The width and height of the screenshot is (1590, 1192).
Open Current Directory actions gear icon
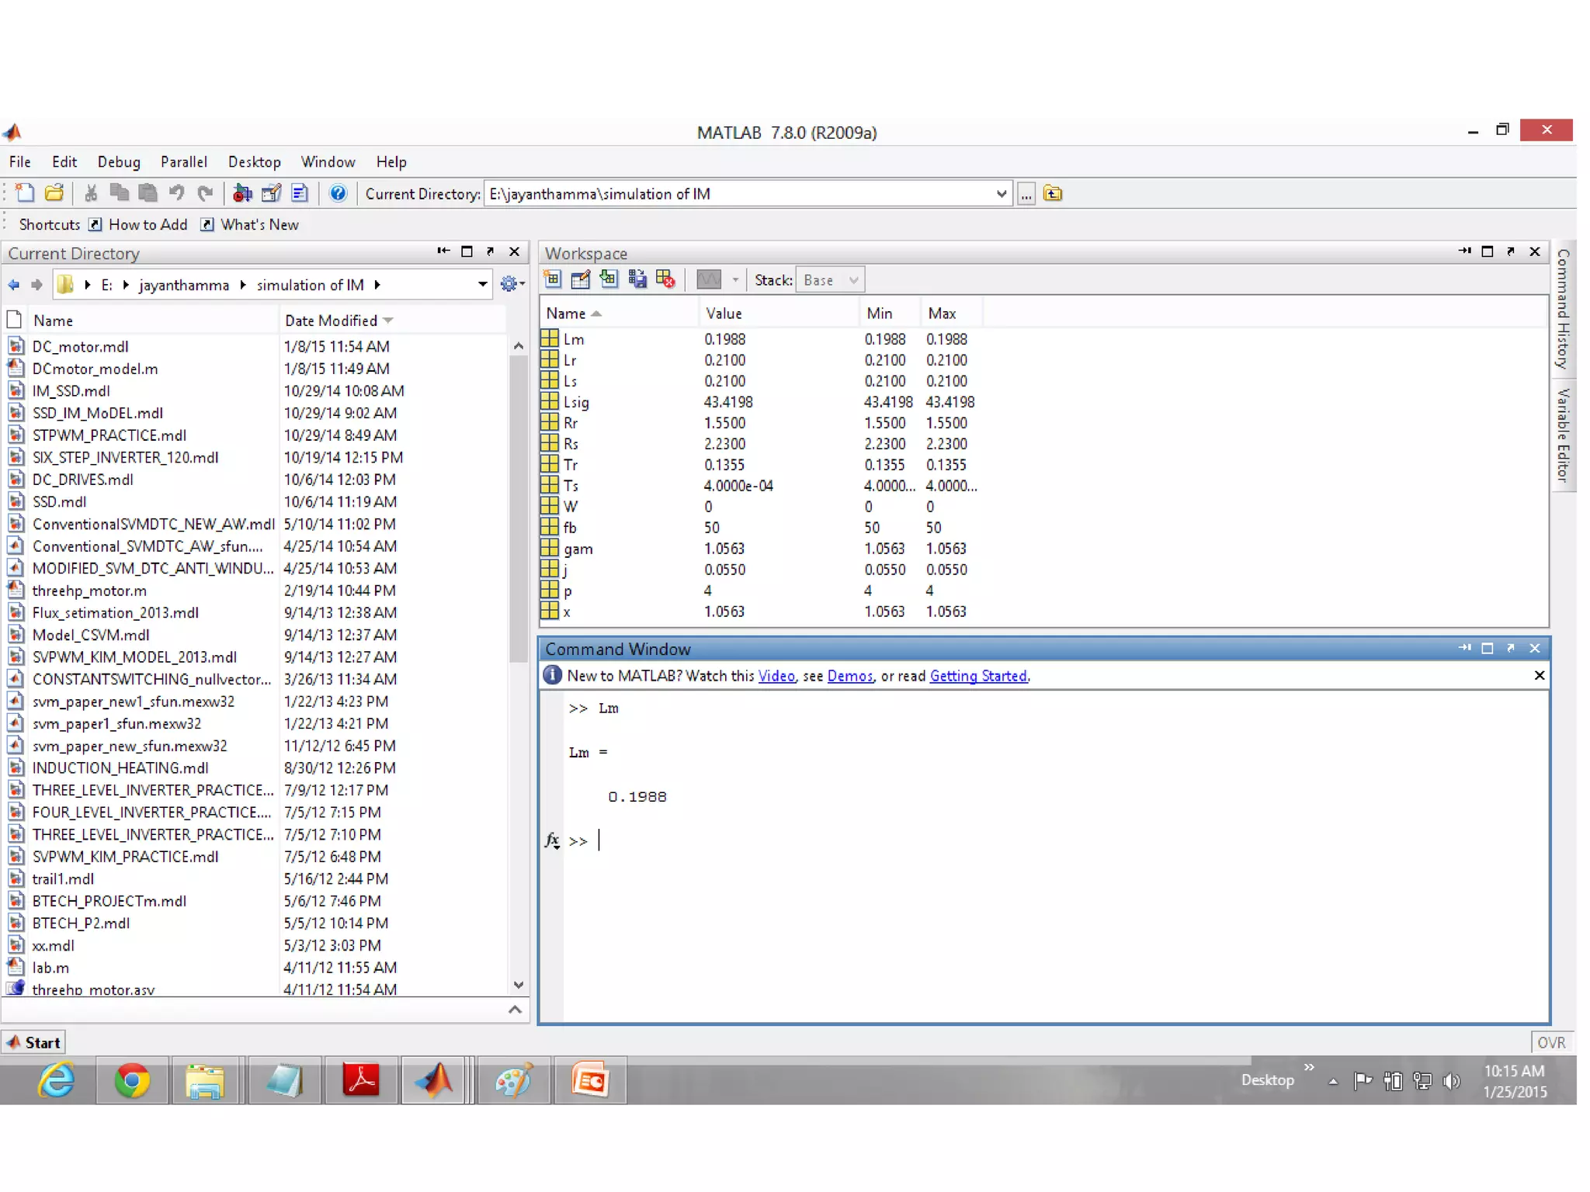[510, 284]
